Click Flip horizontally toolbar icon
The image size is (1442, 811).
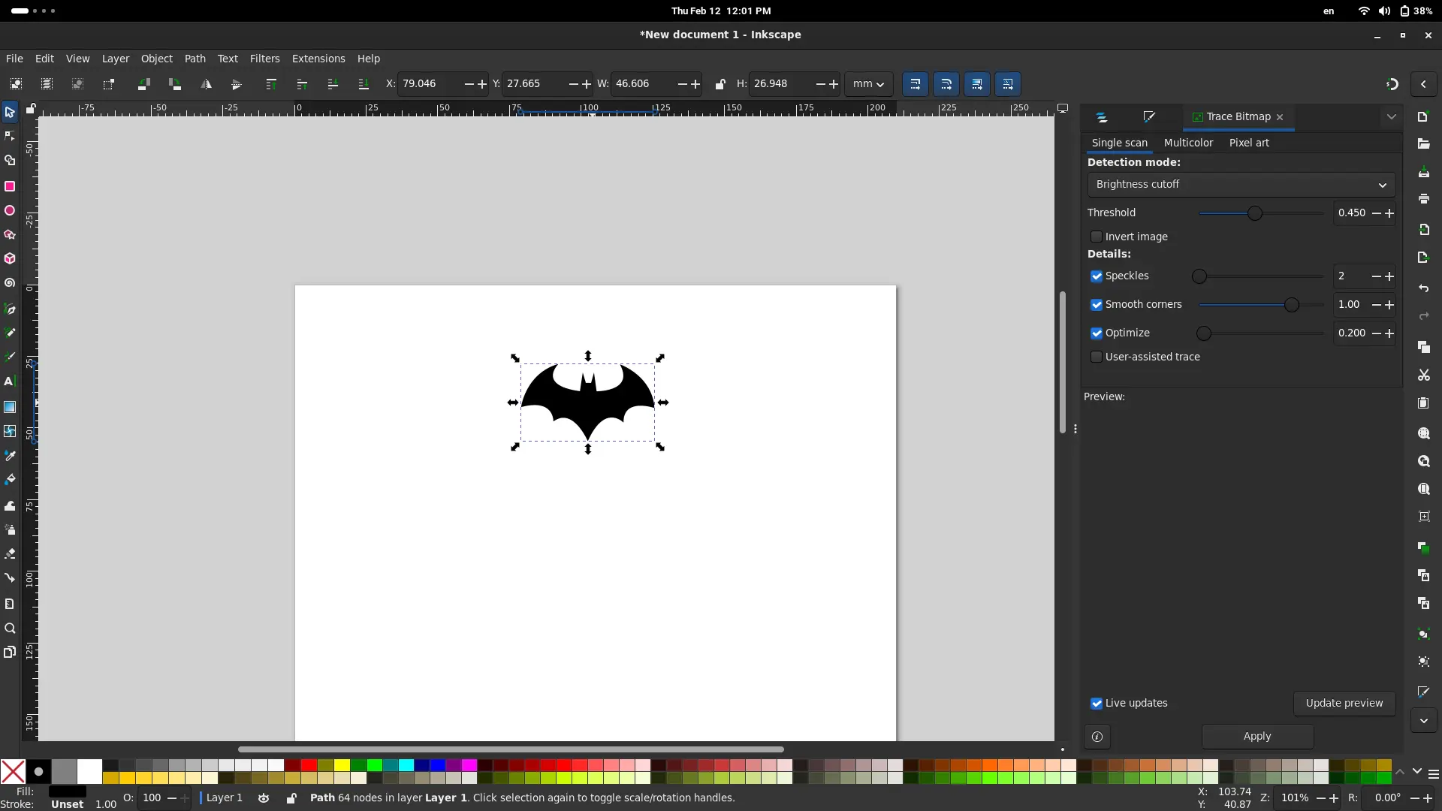(x=206, y=84)
